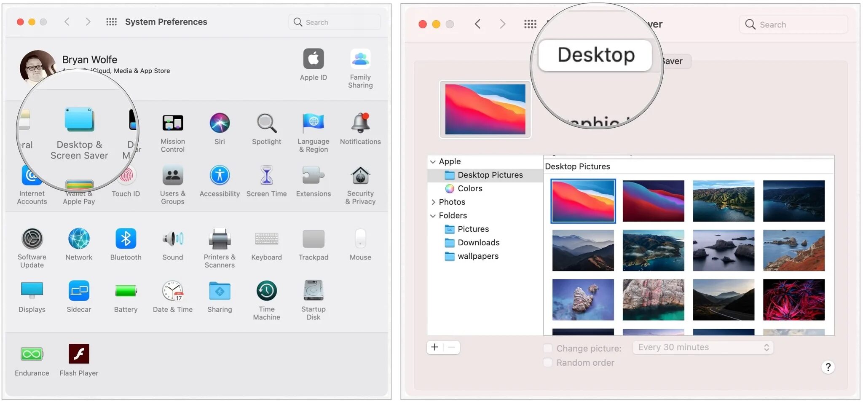This screenshot has height=402, width=863.
Task: Open Screen Time preferences
Action: pos(266,181)
